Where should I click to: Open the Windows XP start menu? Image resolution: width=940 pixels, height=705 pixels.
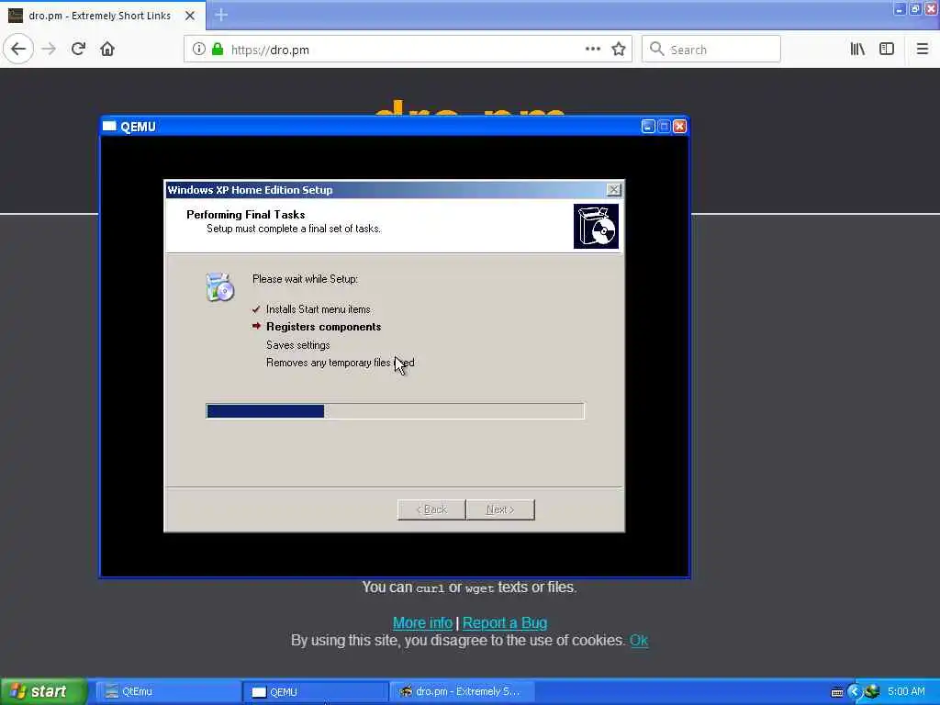(x=42, y=691)
